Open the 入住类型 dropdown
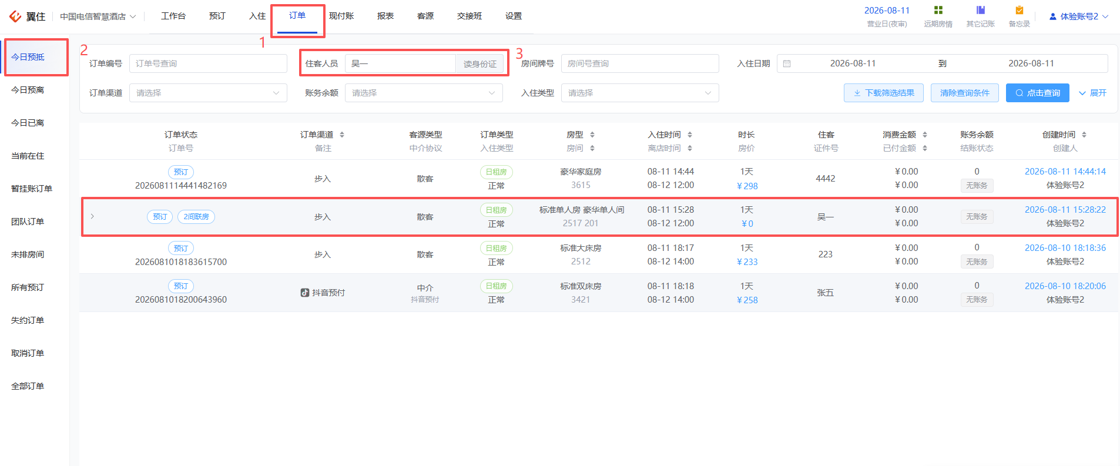Screen dimensions: 1120x466 (640, 93)
